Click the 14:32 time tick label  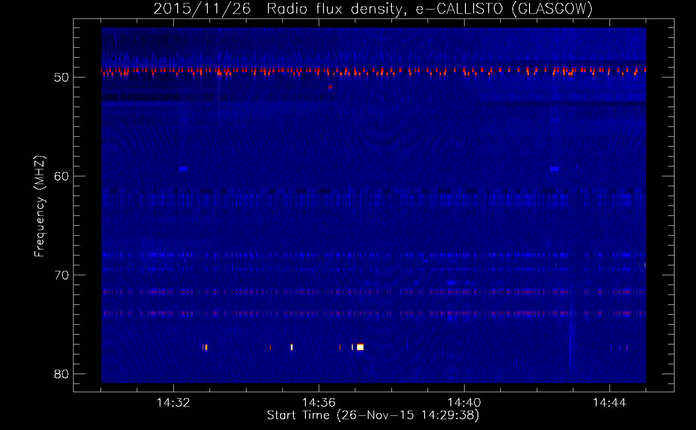pos(173,403)
